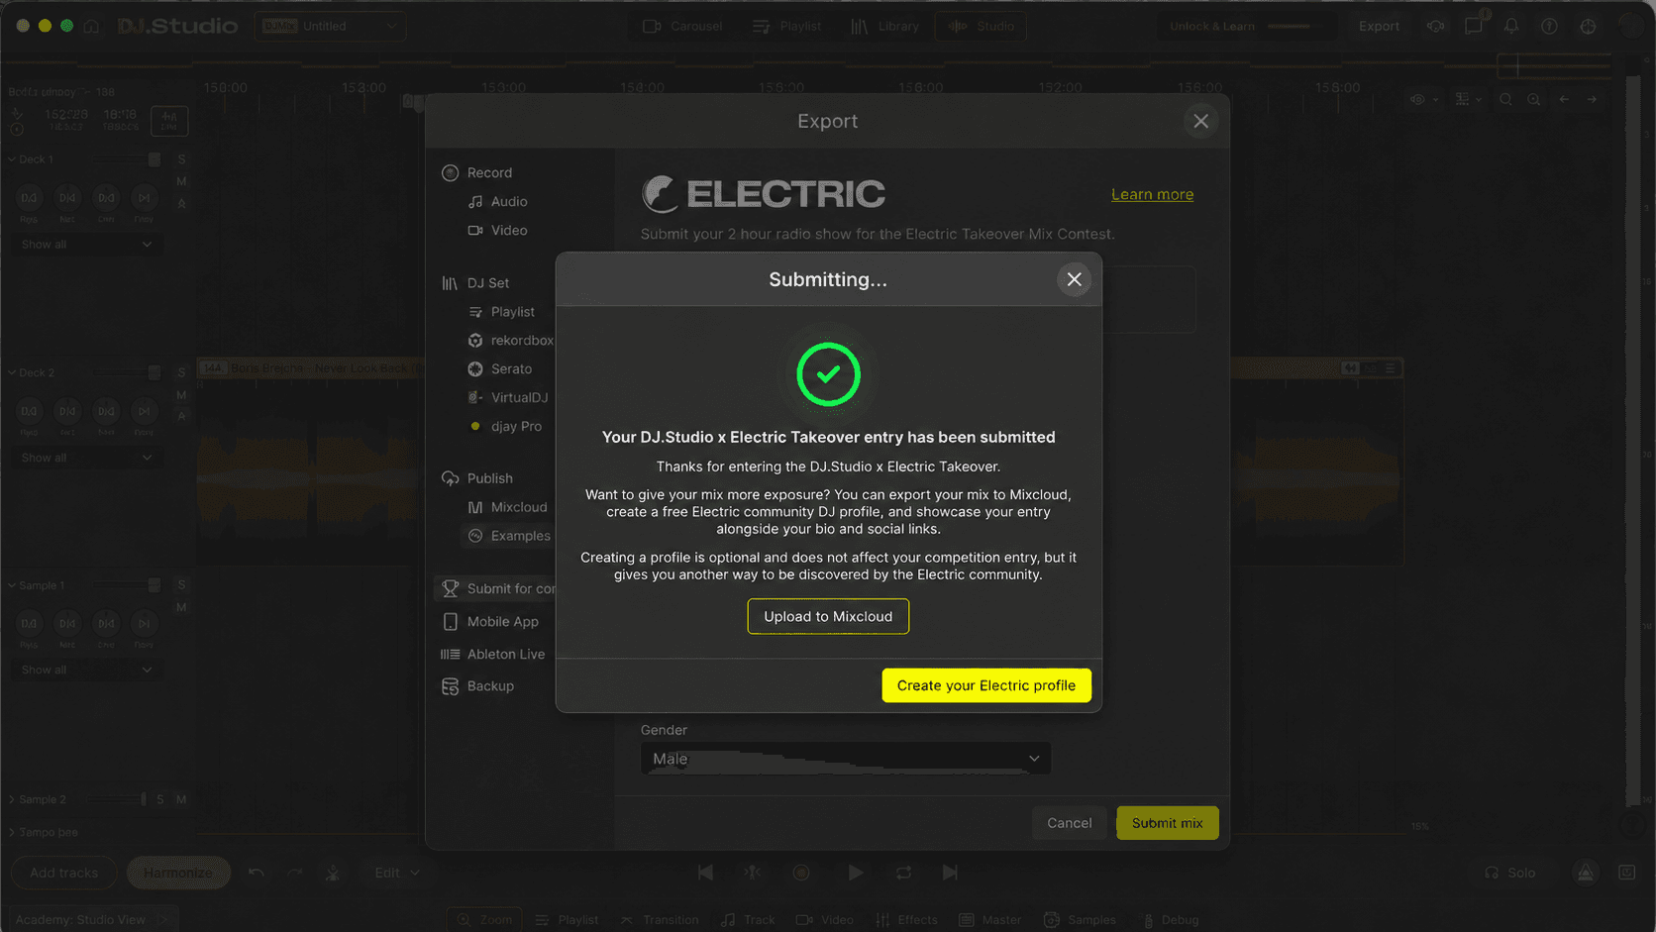Click the Submit mix button

click(x=1167, y=823)
